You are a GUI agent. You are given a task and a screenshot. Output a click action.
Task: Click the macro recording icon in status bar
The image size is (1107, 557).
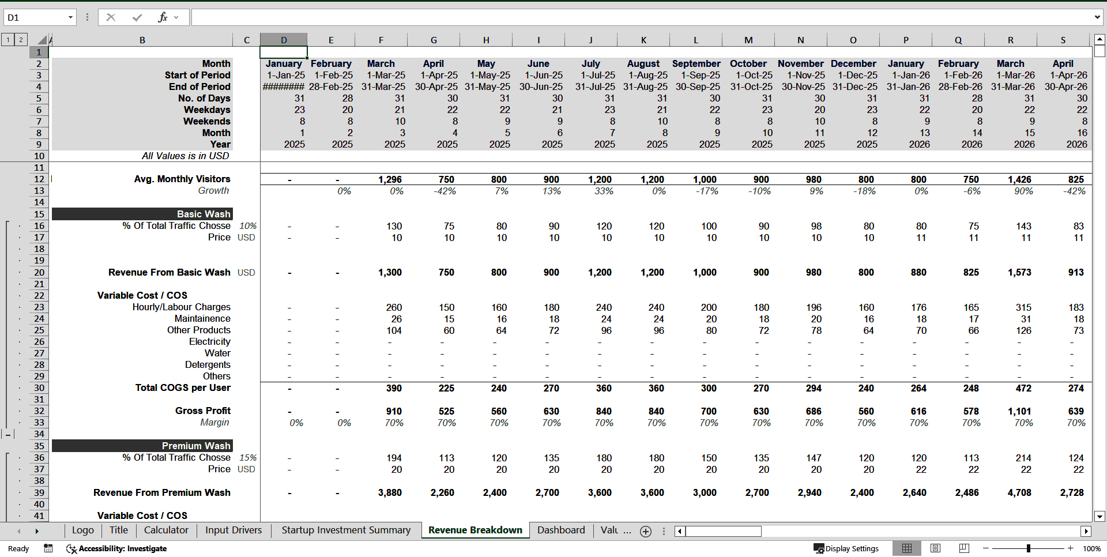48,548
